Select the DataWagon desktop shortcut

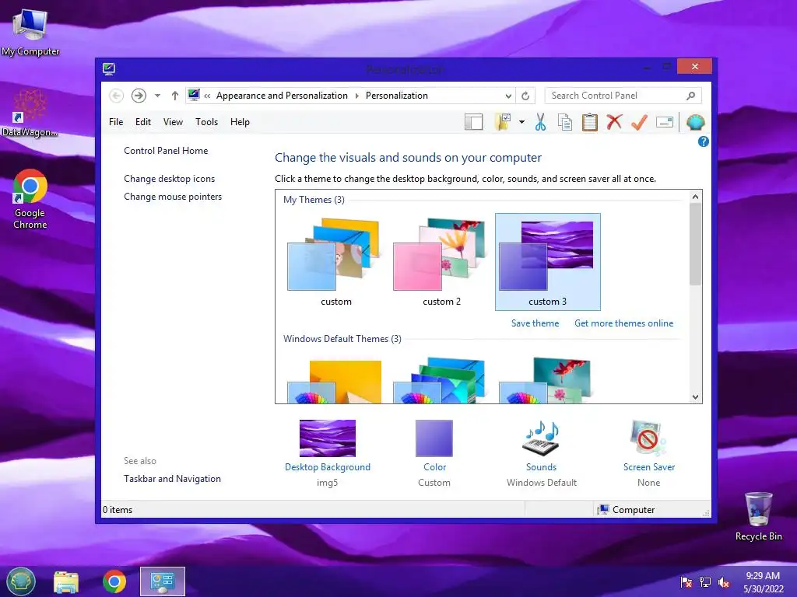pos(30,113)
